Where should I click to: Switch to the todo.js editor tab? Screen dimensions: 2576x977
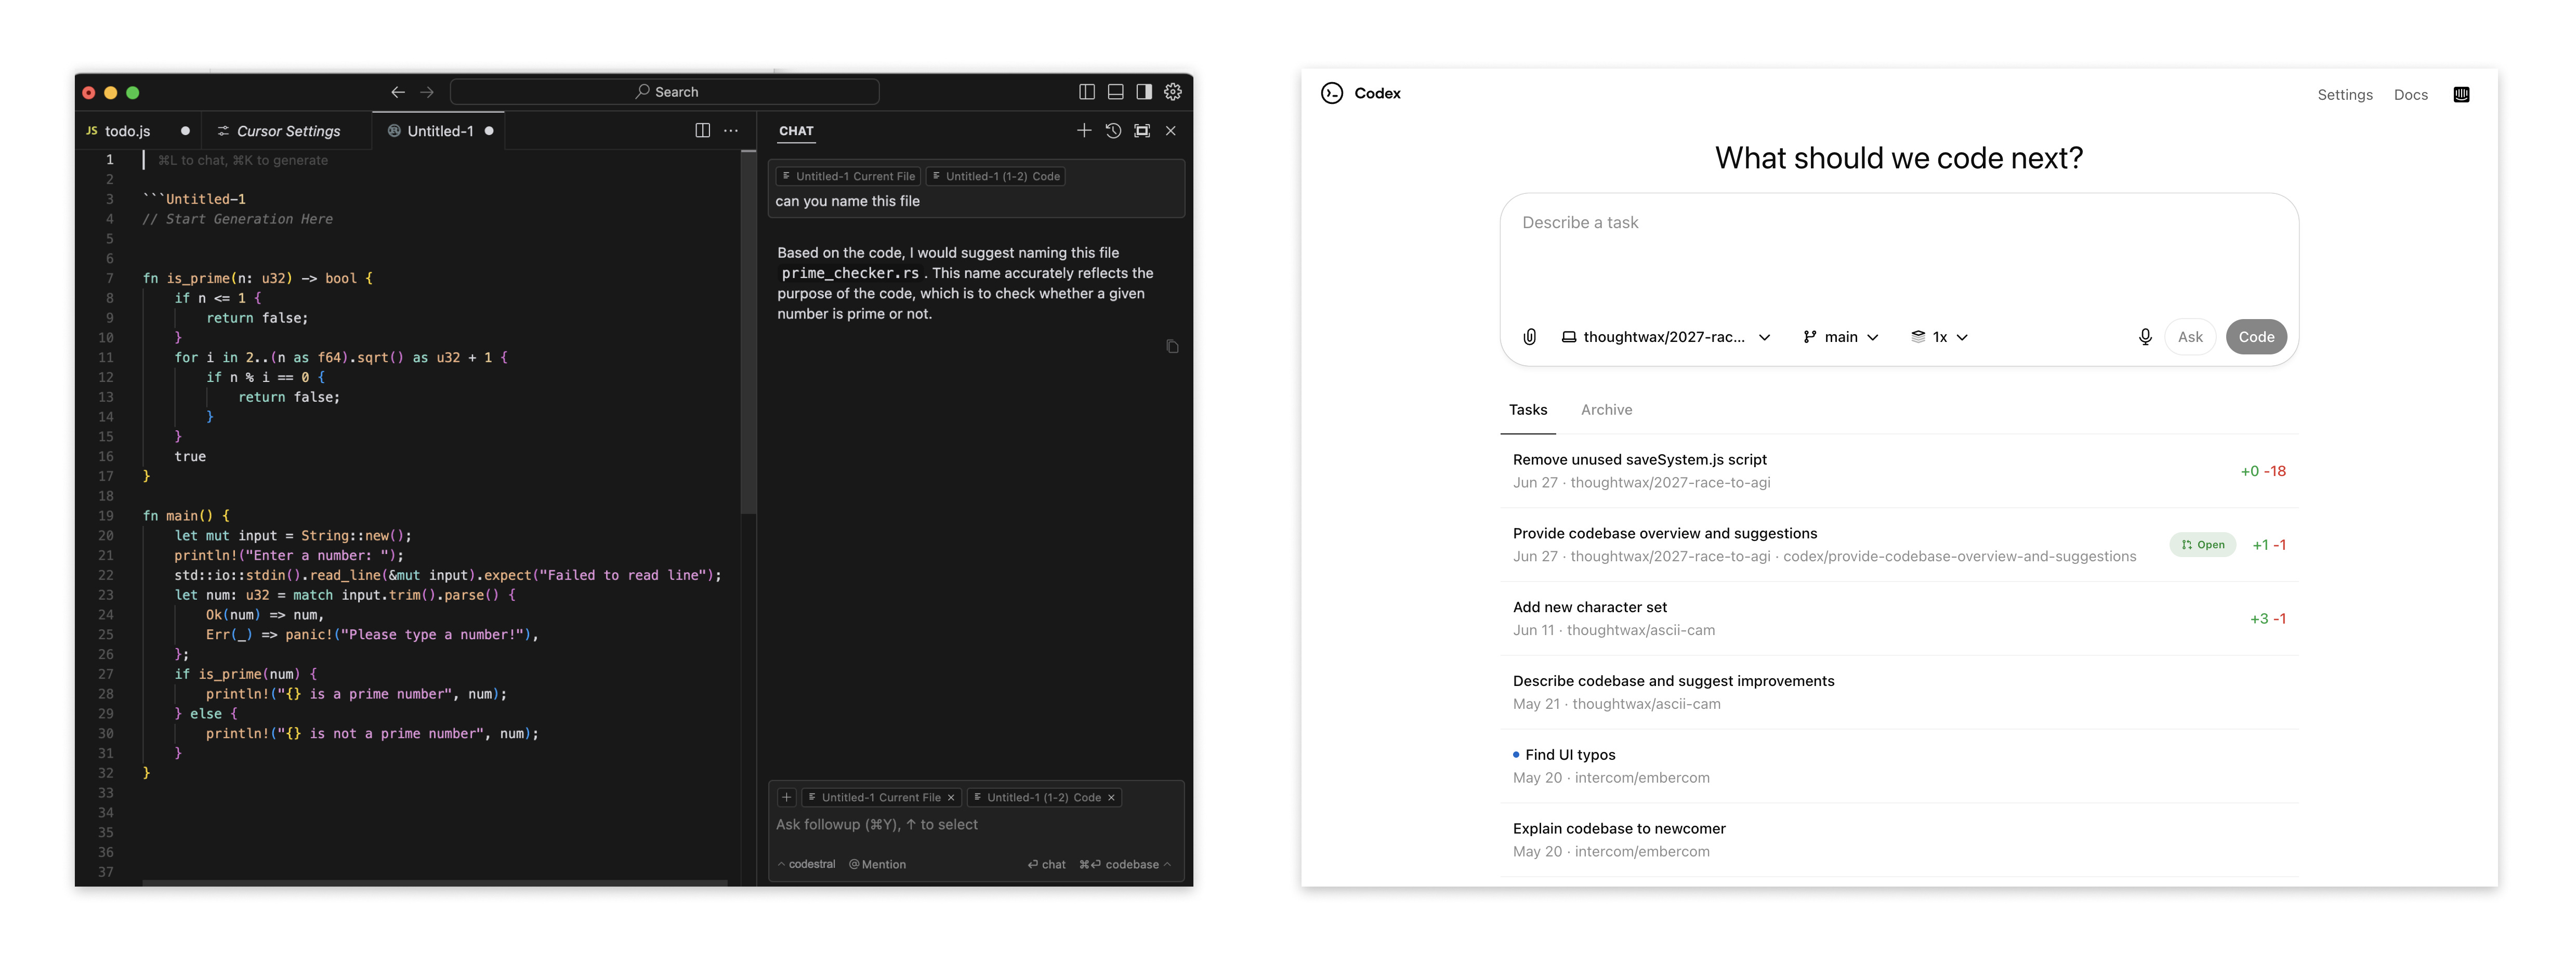(127, 131)
